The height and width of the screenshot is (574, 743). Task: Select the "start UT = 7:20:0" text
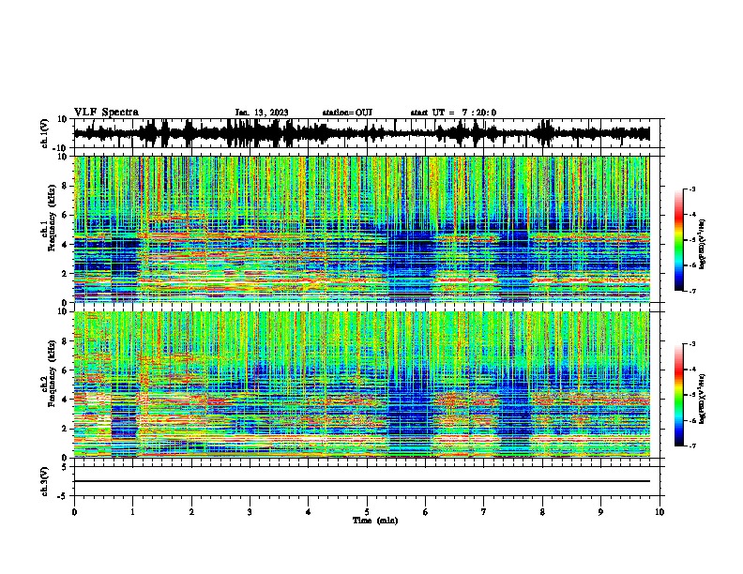pyautogui.click(x=453, y=113)
